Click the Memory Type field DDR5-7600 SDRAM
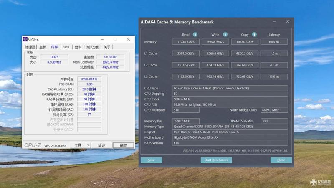This screenshot has width=334, height=188. click(x=230, y=127)
